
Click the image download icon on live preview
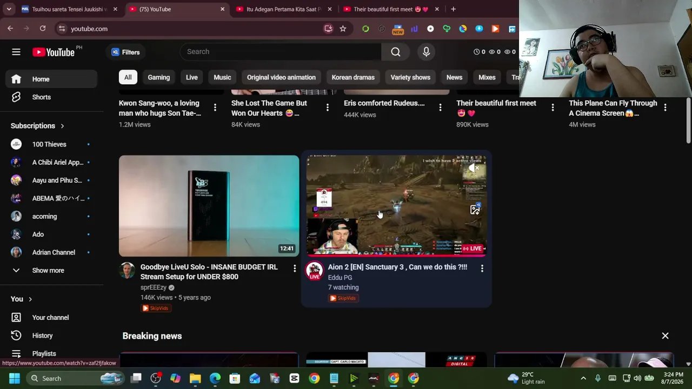click(x=475, y=210)
